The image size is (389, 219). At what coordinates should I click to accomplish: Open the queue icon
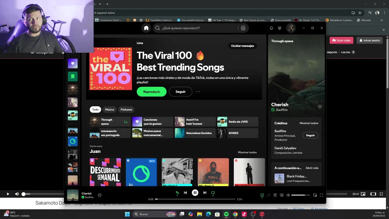point(275,195)
